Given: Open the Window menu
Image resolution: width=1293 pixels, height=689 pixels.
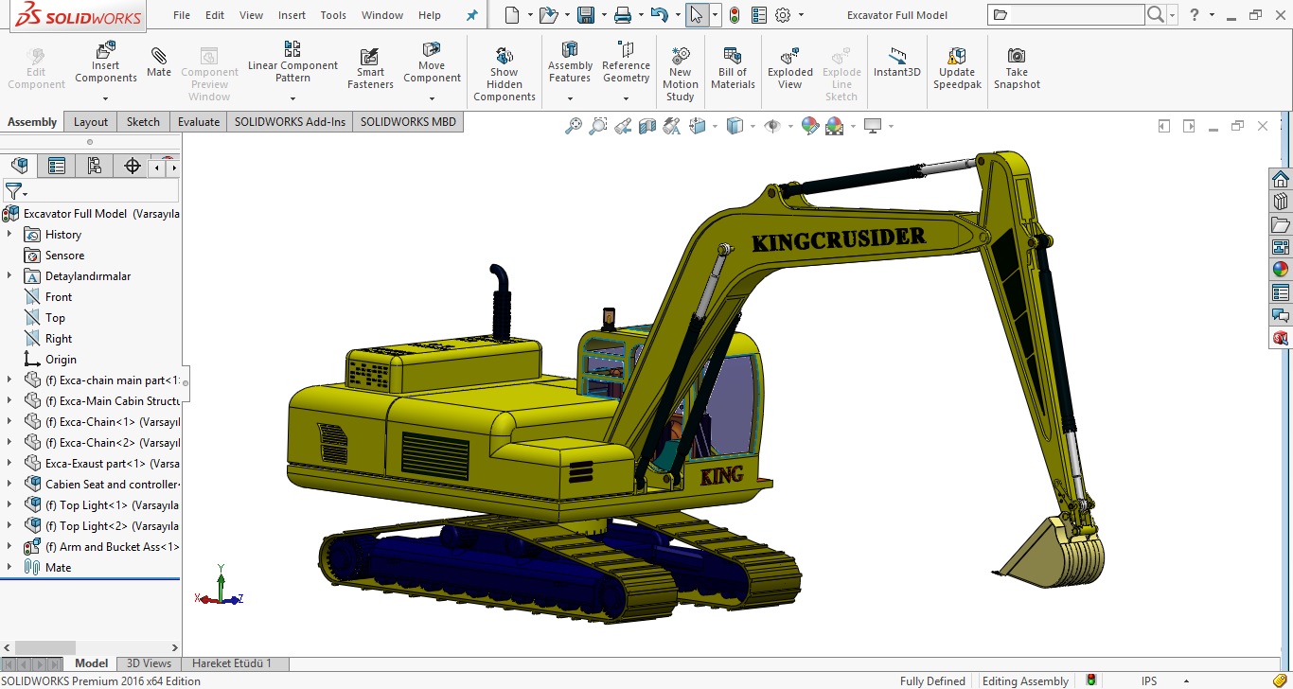Looking at the screenshot, I should pyautogui.click(x=382, y=15).
